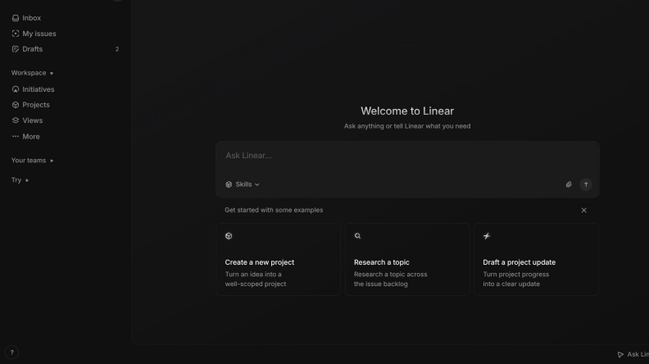Click the magnifier icon on Research a topic card

(x=357, y=236)
